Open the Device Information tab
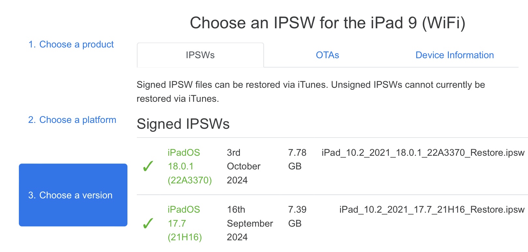Viewport: 528px width, 252px height. click(x=455, y=55)
